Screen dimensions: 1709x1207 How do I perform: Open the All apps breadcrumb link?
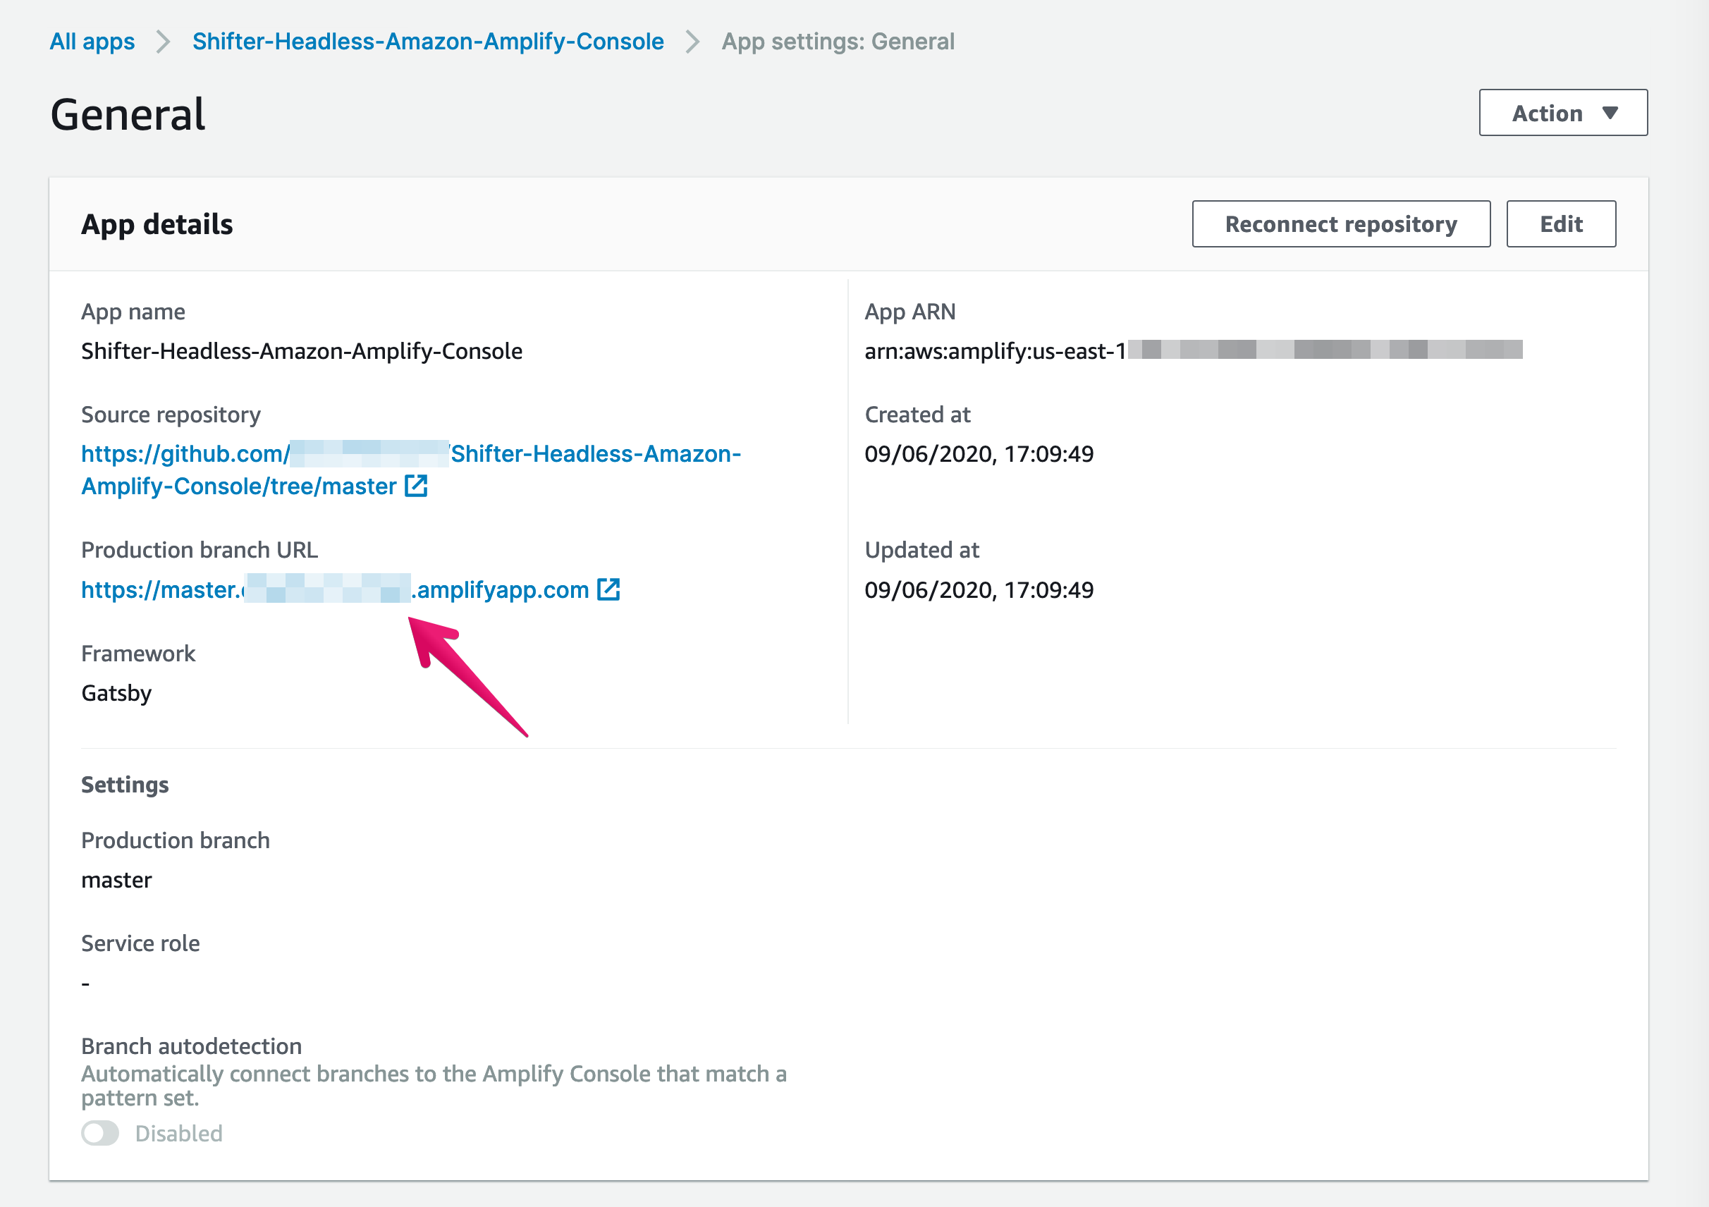pos(92,42)
